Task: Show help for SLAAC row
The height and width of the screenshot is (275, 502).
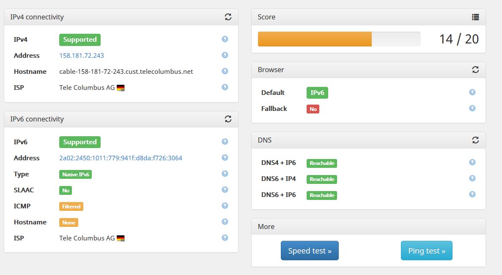Action: [x=225, y=190]
